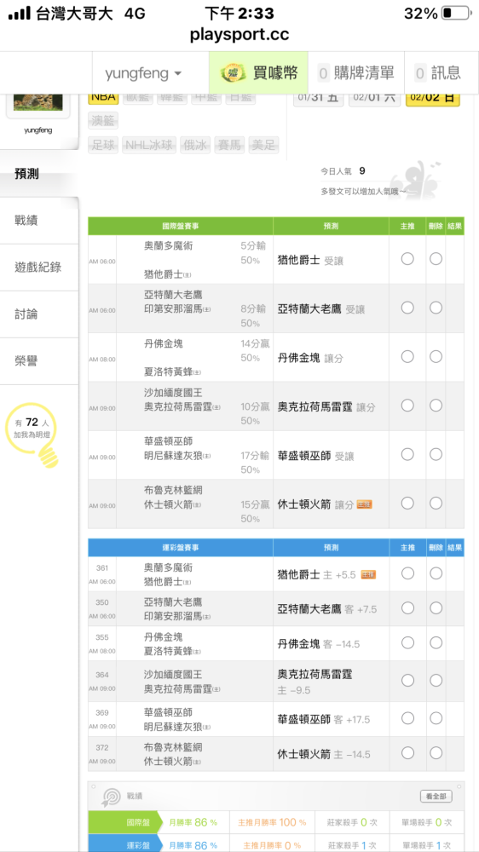Select the 02/02 日 date button
Image resolution: width=479 pixels, height=852 pixels.
[433, 98]
